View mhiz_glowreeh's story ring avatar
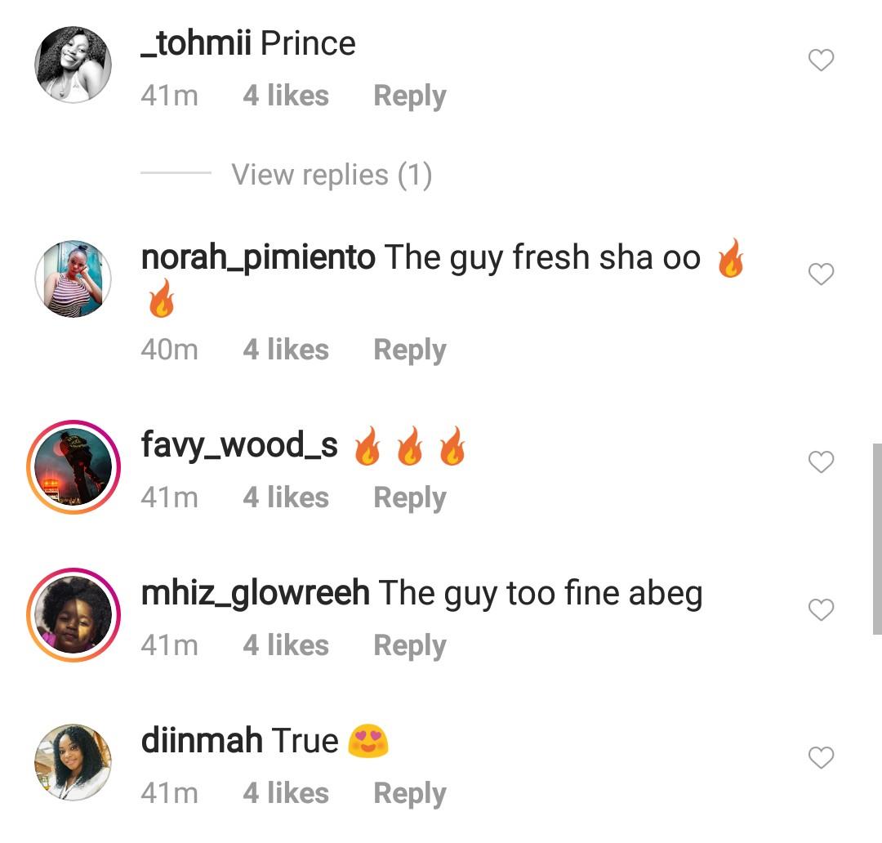This screenshot has height=843, width=882. (x=73, y=615)
